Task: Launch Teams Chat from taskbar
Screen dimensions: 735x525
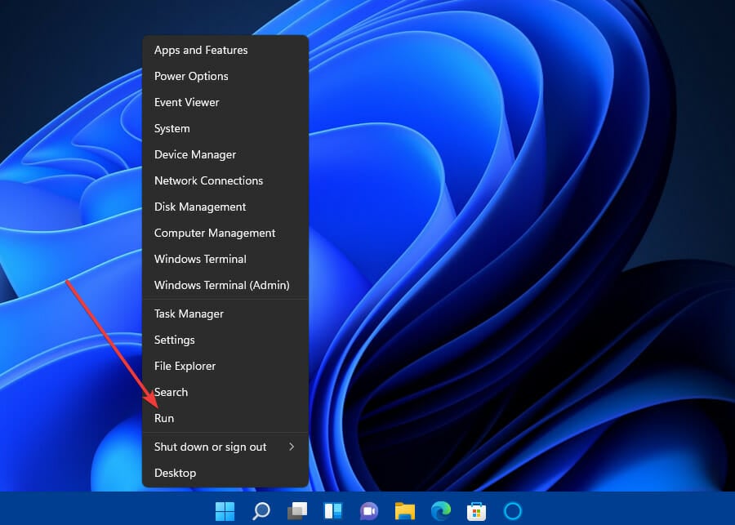Action: pyautogui.click(x=368, y=511)
